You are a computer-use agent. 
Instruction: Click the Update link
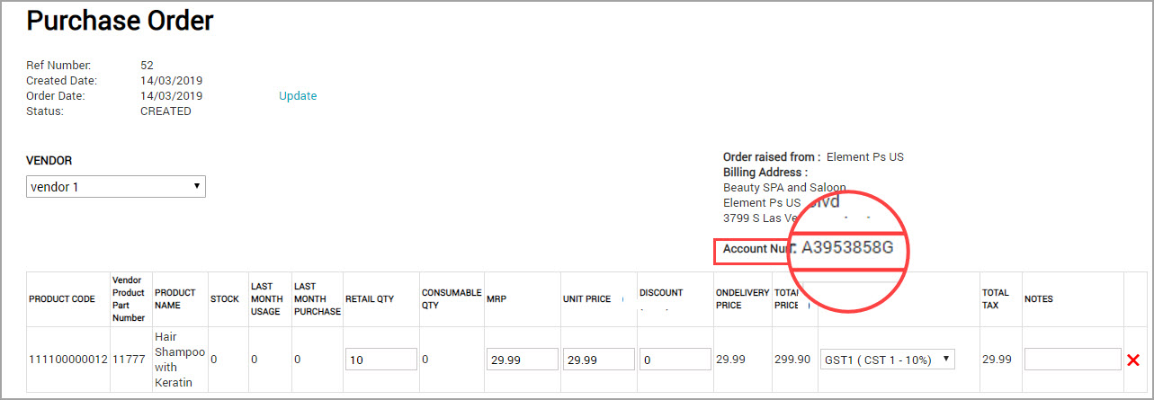(x=298, y=96)
